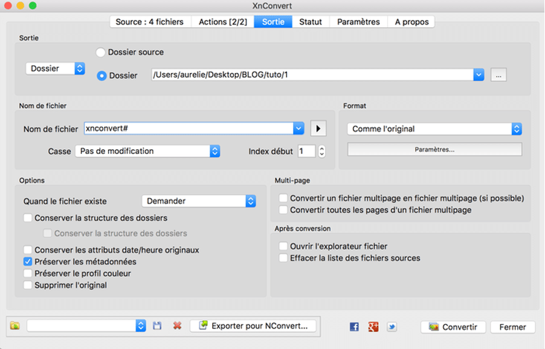
Task: Open the A propos tab
Action: tap(411, 22)
